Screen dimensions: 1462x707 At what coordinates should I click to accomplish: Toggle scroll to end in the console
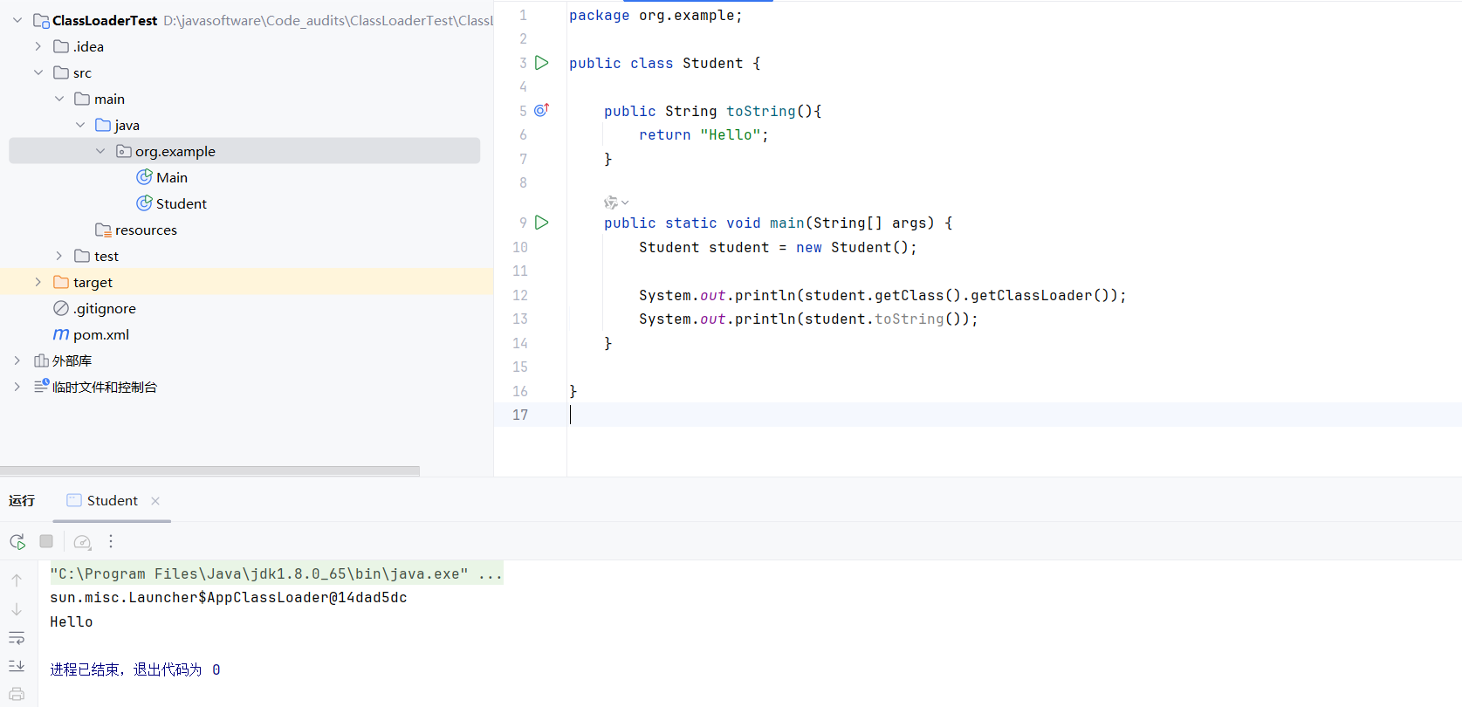click(17, 666)
